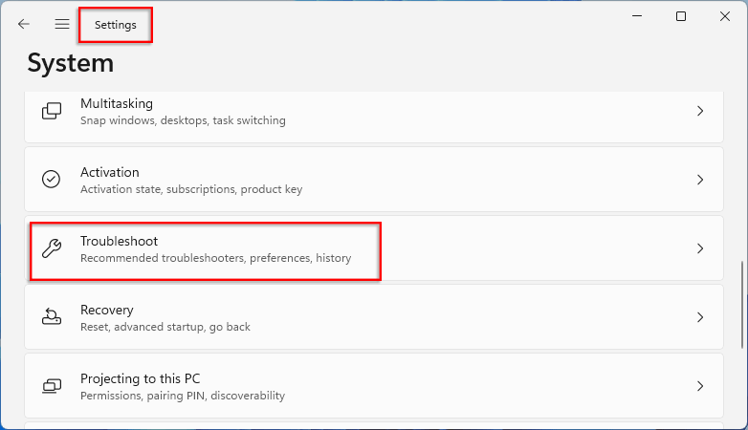Click the Multitasking windows icon
748x430 pixels.
(52, 111)
